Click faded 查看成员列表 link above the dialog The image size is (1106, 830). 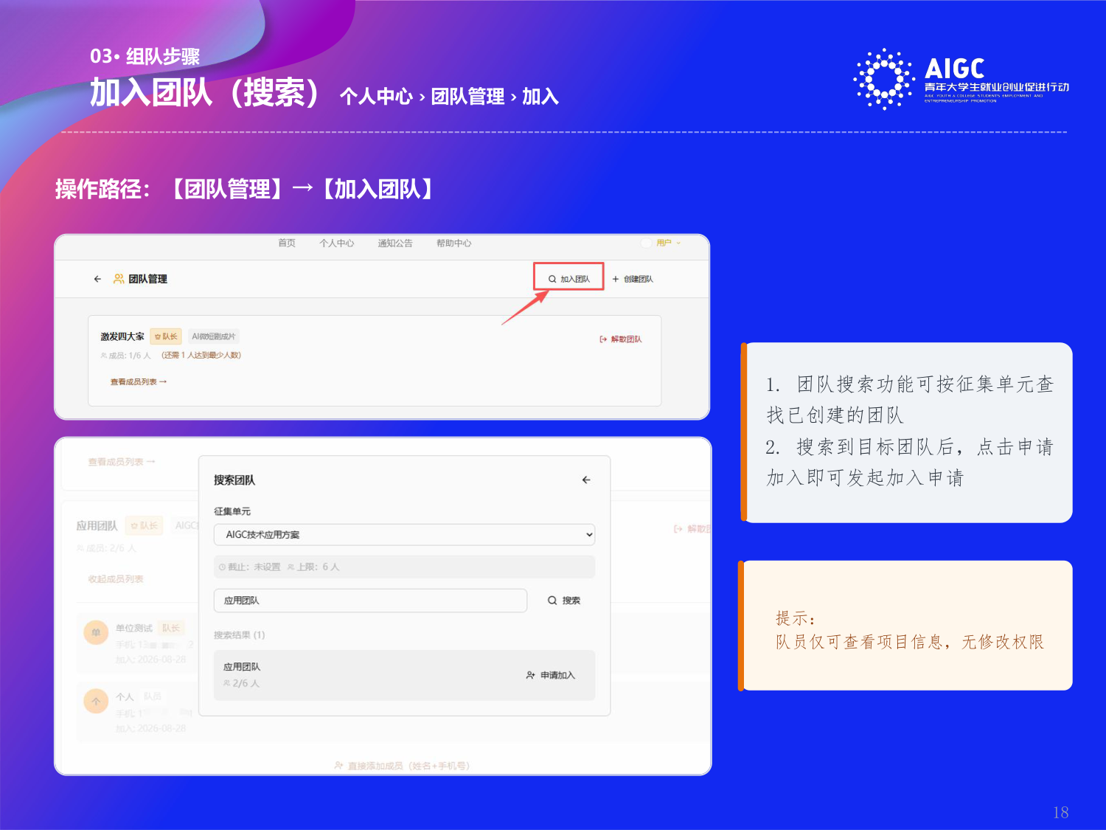(x=122, y=462)
